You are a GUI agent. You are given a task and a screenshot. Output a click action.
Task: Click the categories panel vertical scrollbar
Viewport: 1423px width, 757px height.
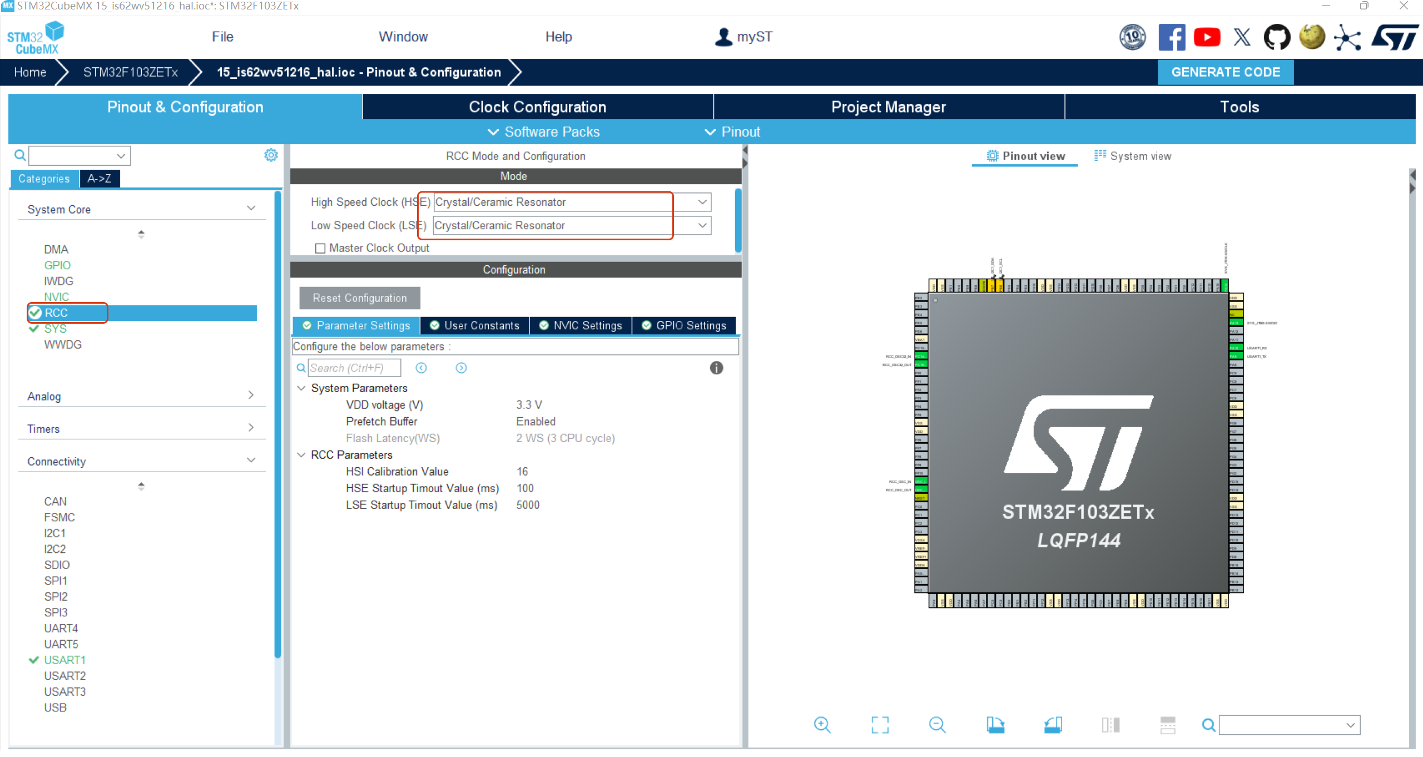click(277, 425)
